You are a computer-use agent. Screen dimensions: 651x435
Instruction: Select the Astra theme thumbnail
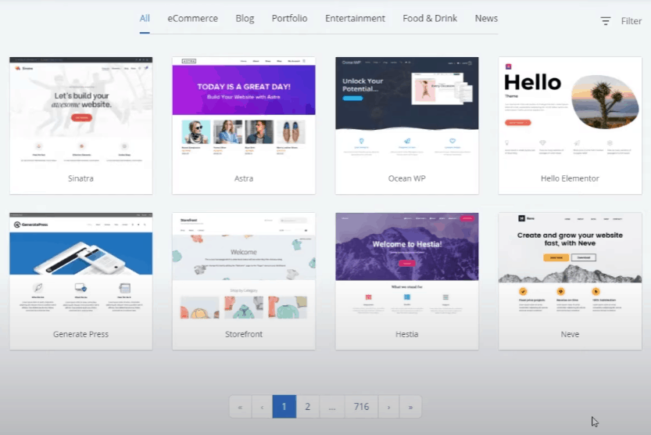(244, 111)
